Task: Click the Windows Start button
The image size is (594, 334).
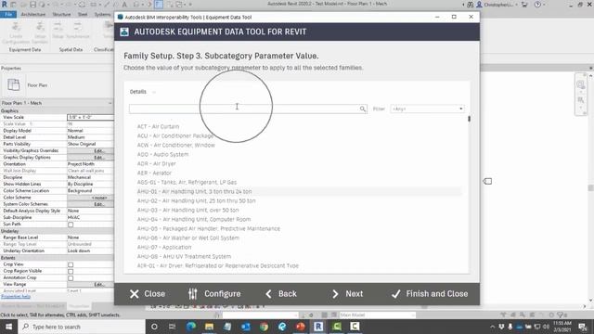Action: point(8,327)
